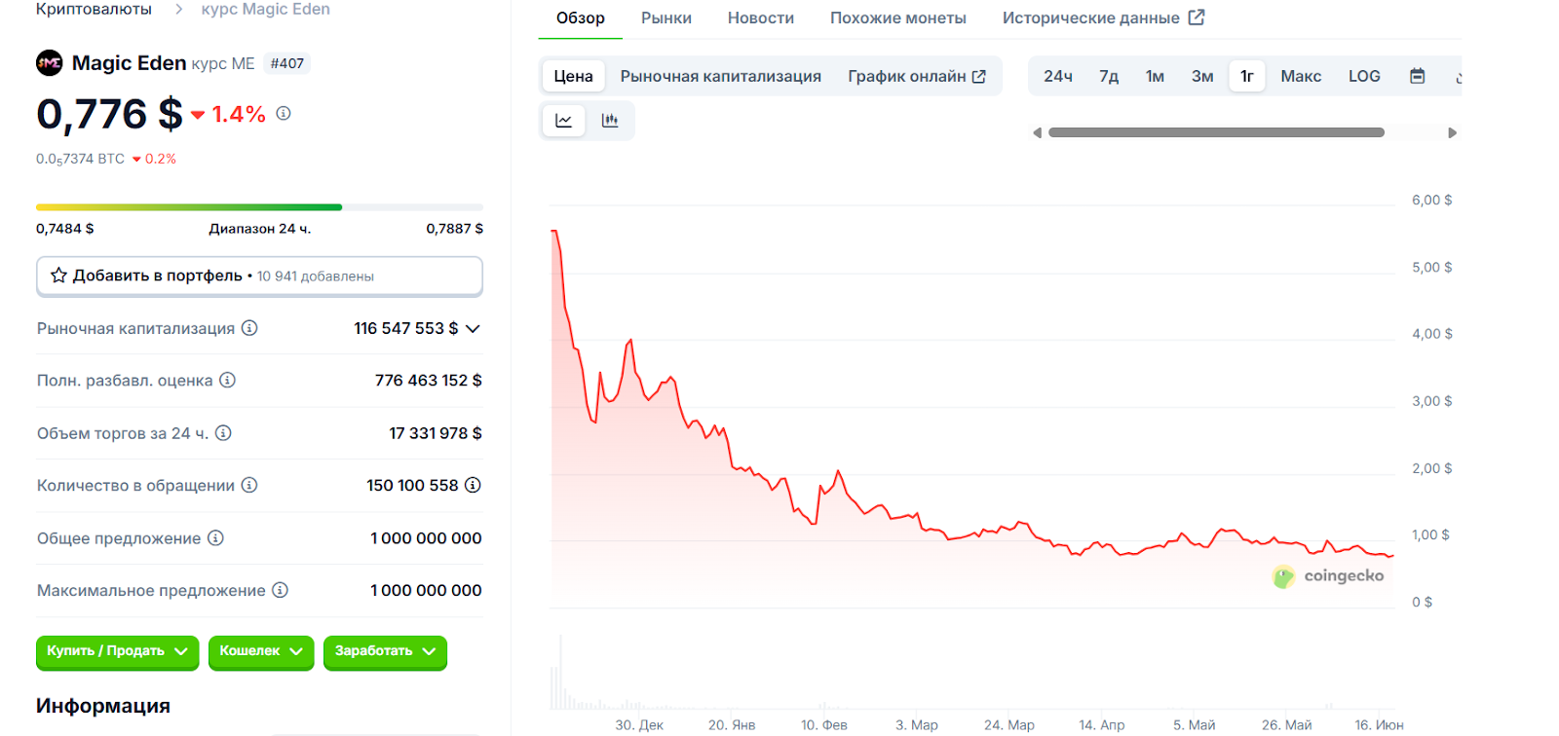The height and width of the screenshot is (736, 1559).
Task: Click the 0,7887 $ range high value
Action: pos(454,229)
